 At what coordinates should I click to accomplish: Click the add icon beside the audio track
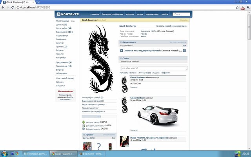184,51
